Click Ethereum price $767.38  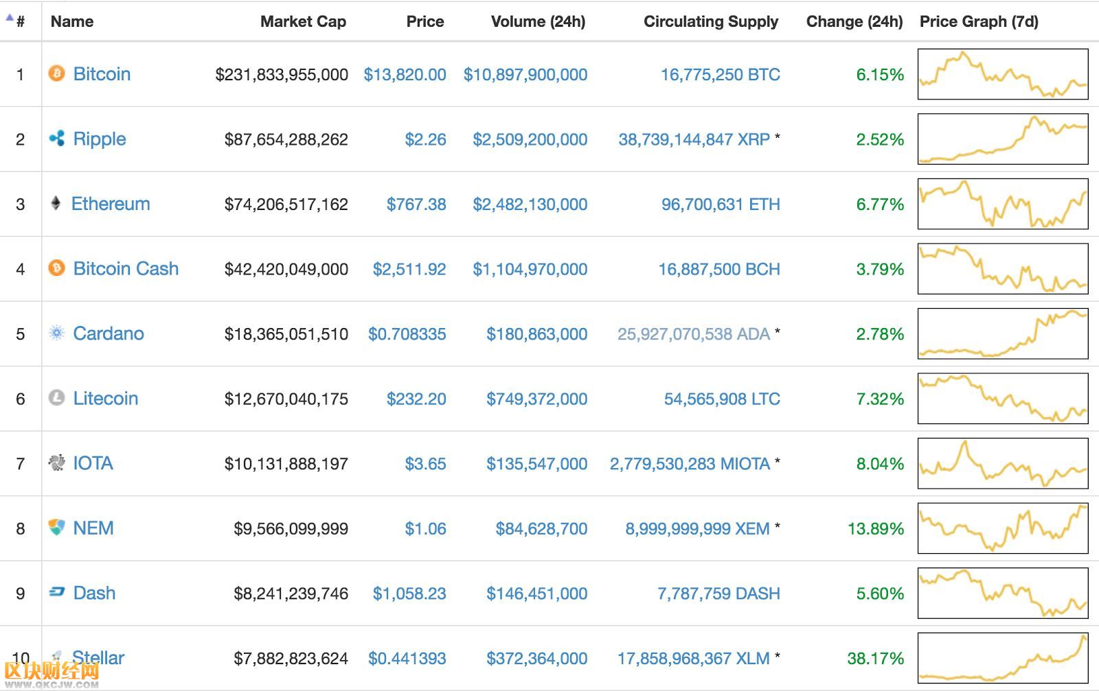(x=416, y=204)
